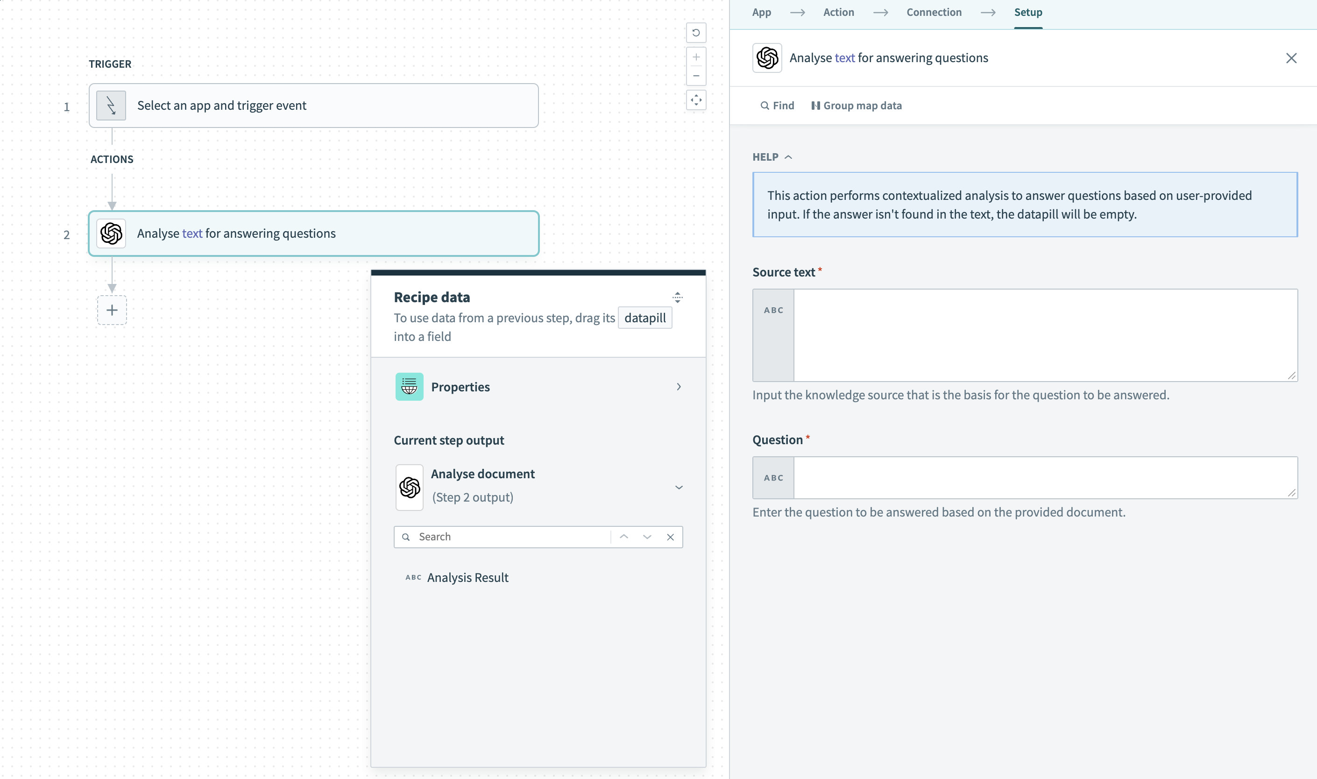Clear the datapill search box
Viewport: 1317px width, 779px height.
click(670, 537)
